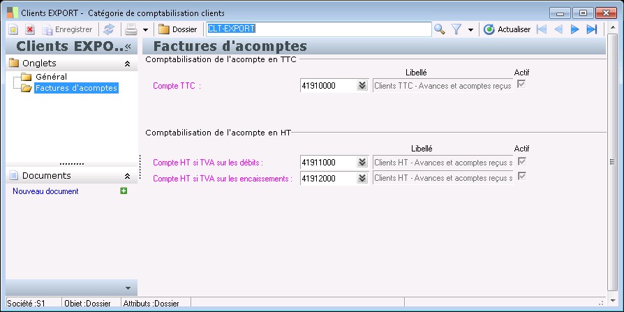The height and width of the screenshot is (312, 624).
Task: Click the green plus add document icon
Action: 124,191
